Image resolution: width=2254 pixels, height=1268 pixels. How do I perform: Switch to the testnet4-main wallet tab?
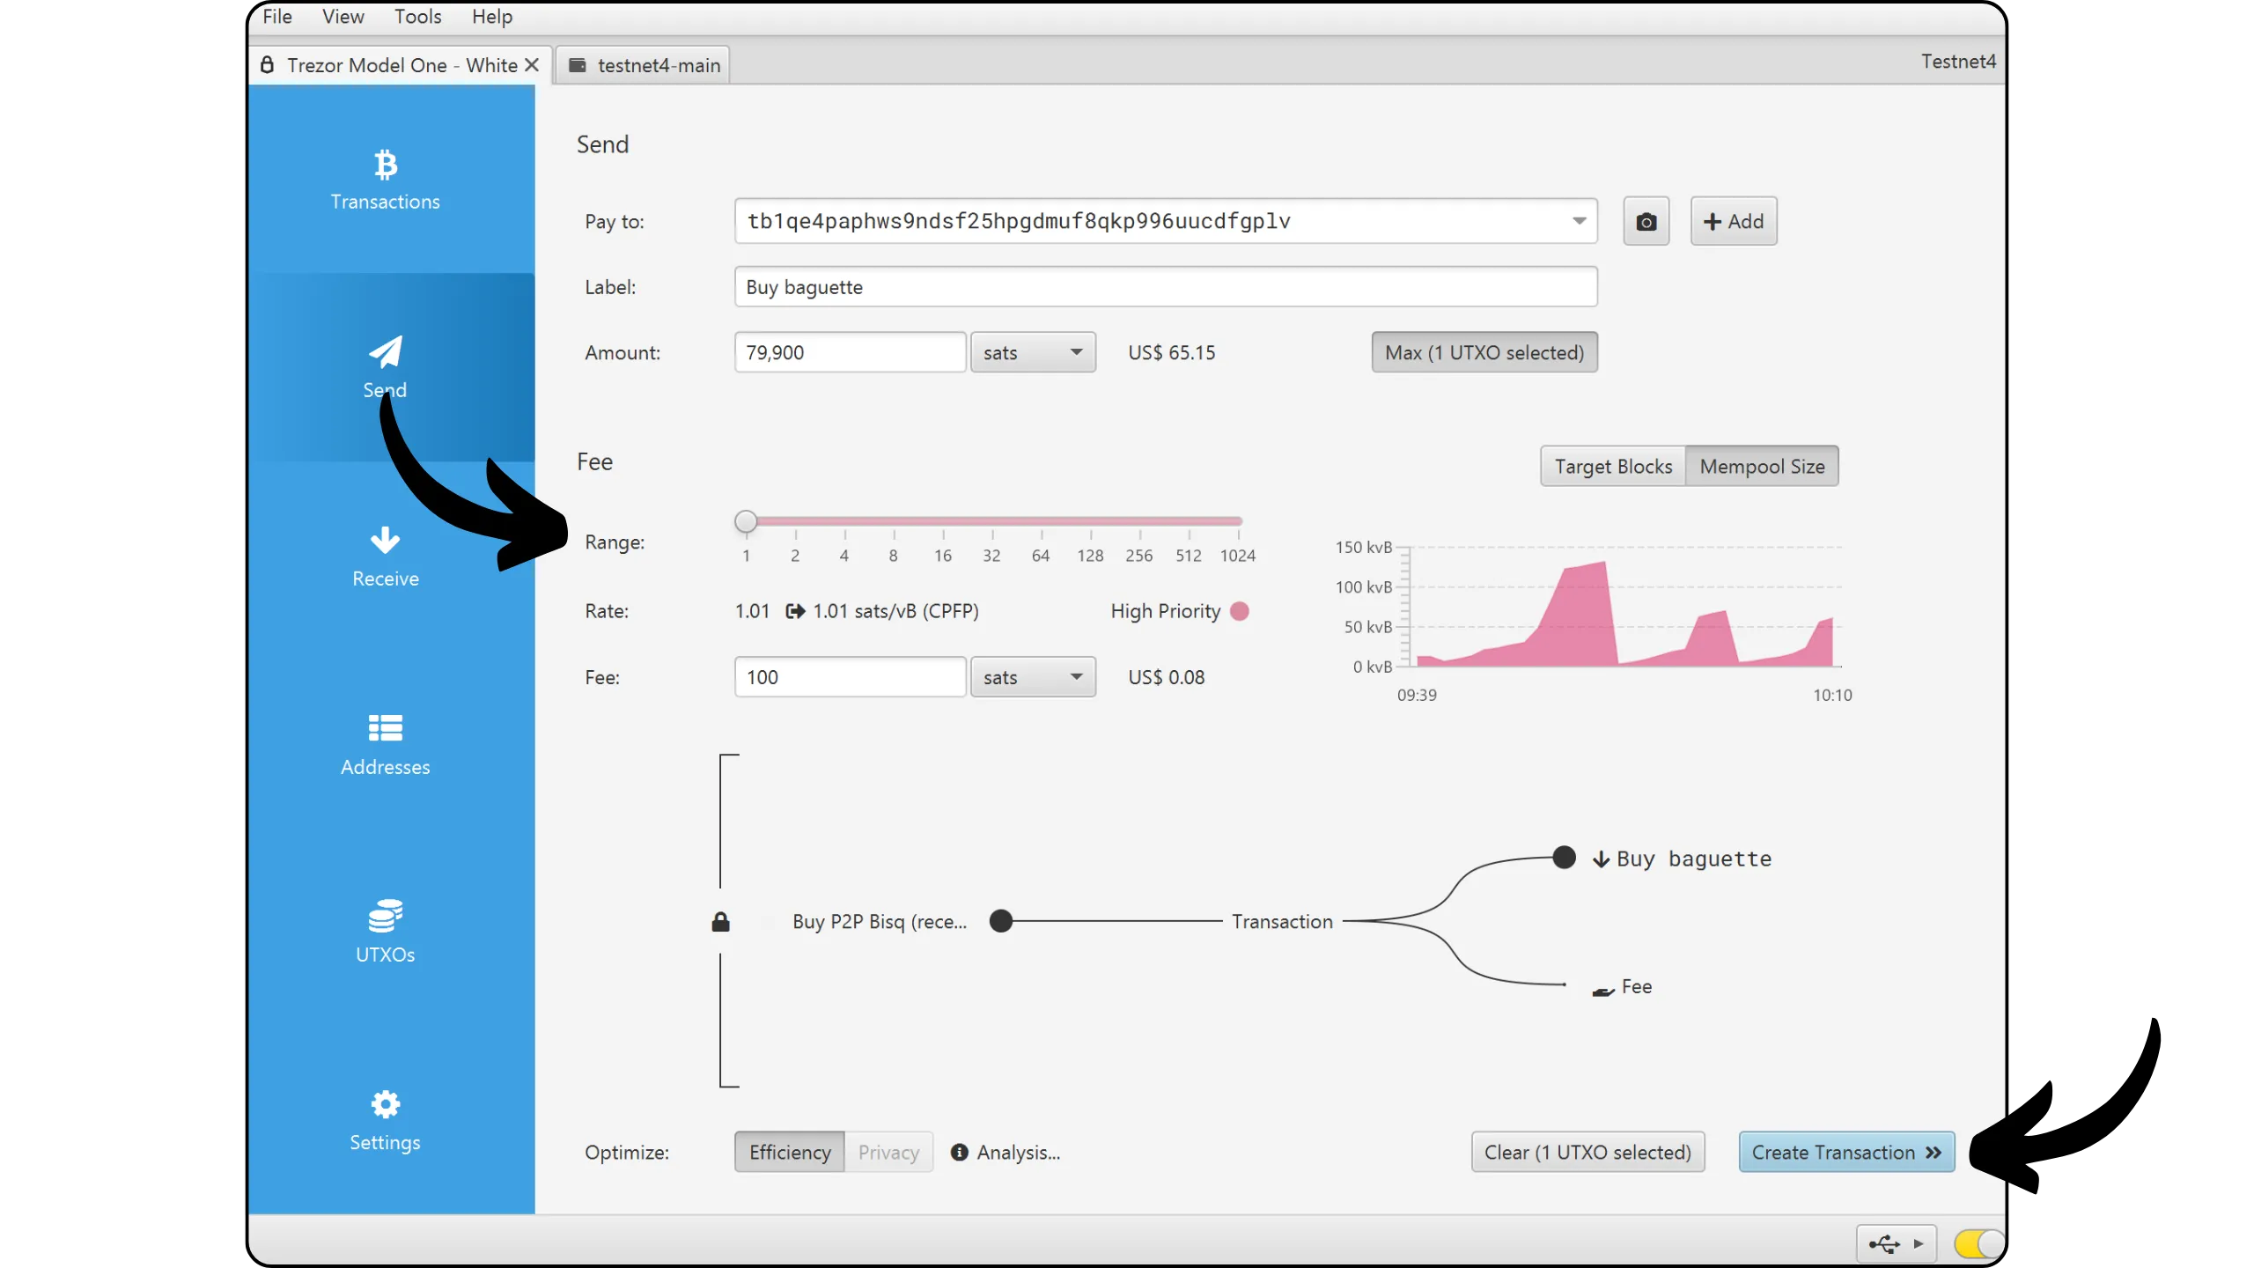click(644, 65)
